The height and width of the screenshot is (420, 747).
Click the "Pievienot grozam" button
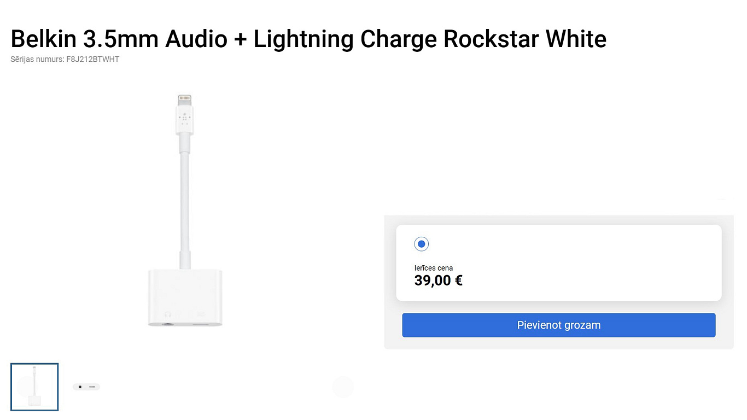(558, 325)
